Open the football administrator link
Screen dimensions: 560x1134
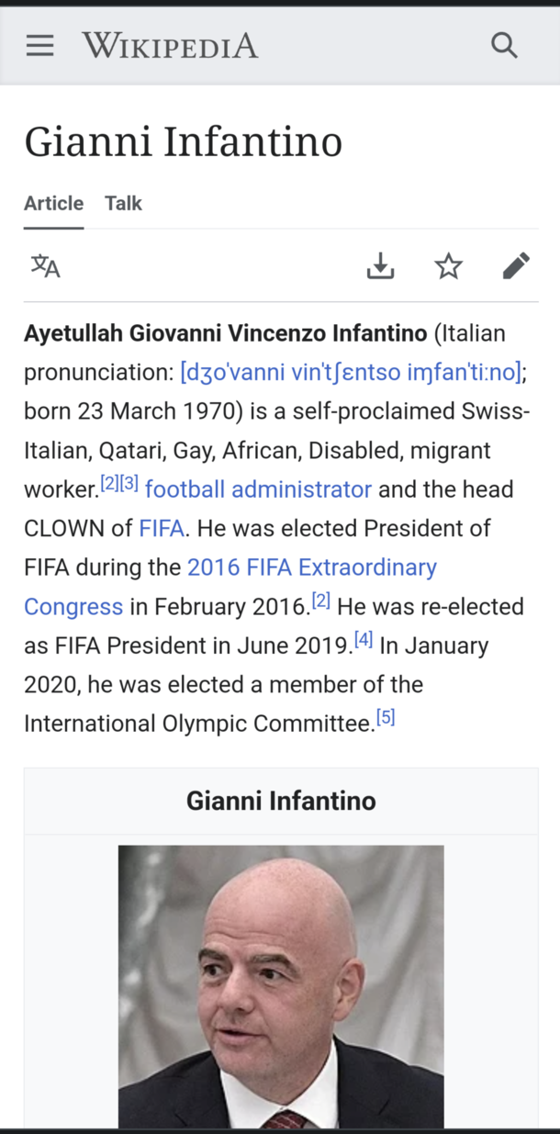pyautogui.click(x=258, y=489)
